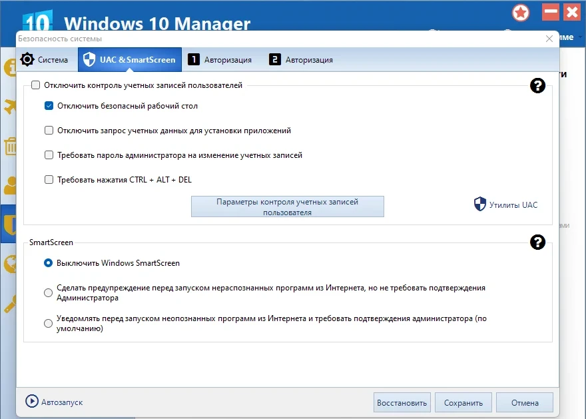586x419 pixels.
Task: Open the shield Security sidebar icon in main window
Action: tap(9, 224)
